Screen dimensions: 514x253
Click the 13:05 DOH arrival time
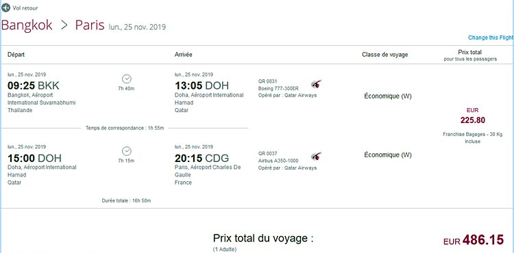click(x=201, y=85)
